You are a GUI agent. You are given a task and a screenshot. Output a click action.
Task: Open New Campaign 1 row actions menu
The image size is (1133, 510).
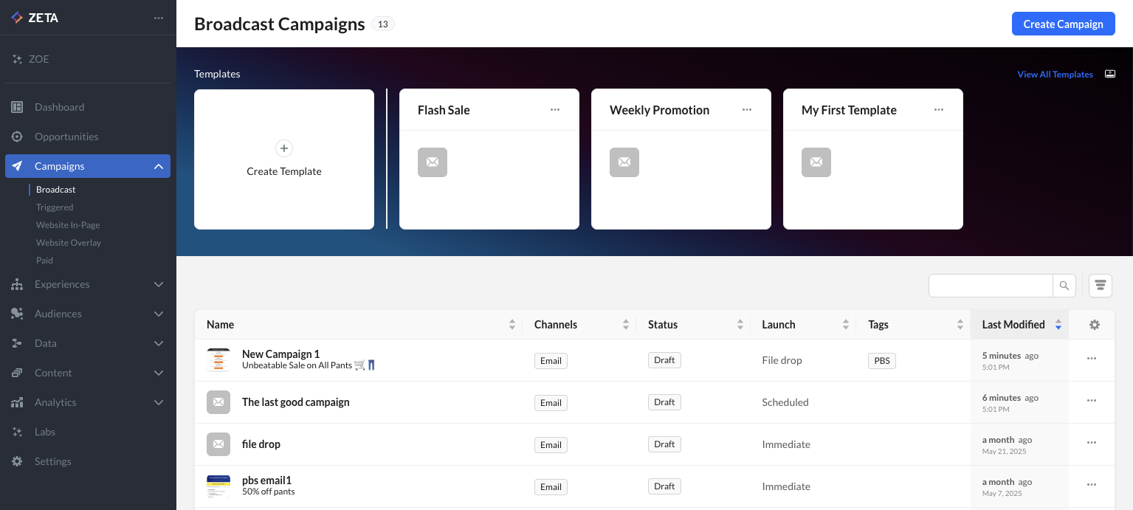[x=1091, y=359]
